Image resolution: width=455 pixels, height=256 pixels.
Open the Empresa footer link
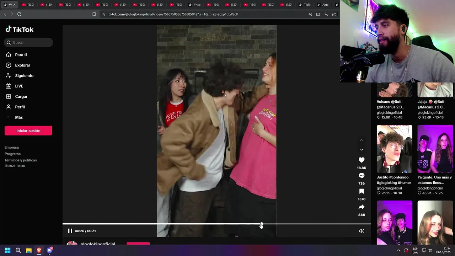12,147
